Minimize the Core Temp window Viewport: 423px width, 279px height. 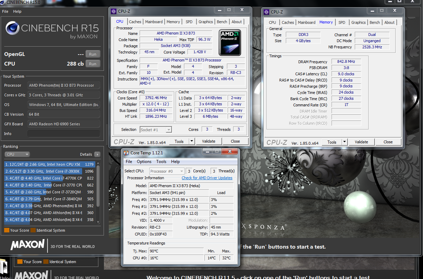pos(207,152)
